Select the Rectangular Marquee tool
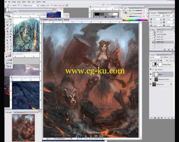 [x=7, y=19]
